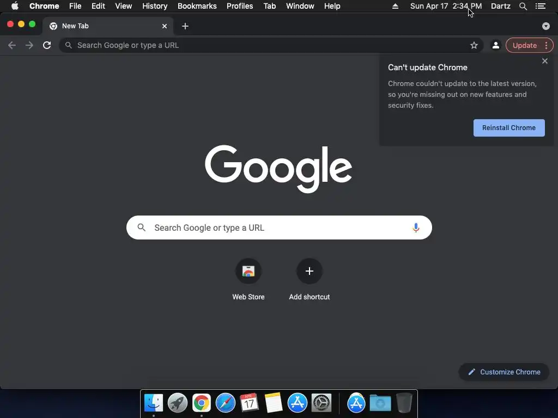Click the search icon in address bar
The width and height of the screenshot is (558, 418).
(x=68, y=45)
